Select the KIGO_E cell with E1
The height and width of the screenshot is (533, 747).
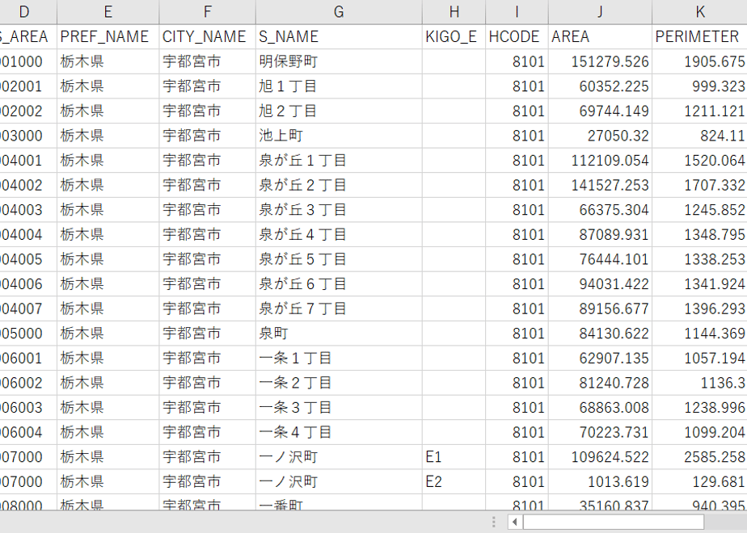454,457
